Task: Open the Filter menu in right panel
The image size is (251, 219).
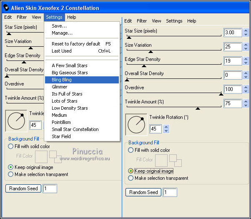Action: coord(142,21)
